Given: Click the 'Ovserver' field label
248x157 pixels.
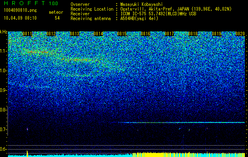Looking at the screenshot, I should [x=80, y=5].
